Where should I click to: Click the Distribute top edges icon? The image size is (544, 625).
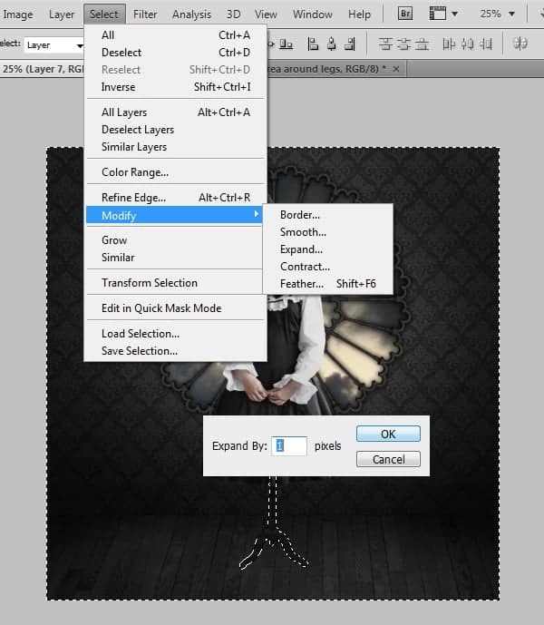385,44
